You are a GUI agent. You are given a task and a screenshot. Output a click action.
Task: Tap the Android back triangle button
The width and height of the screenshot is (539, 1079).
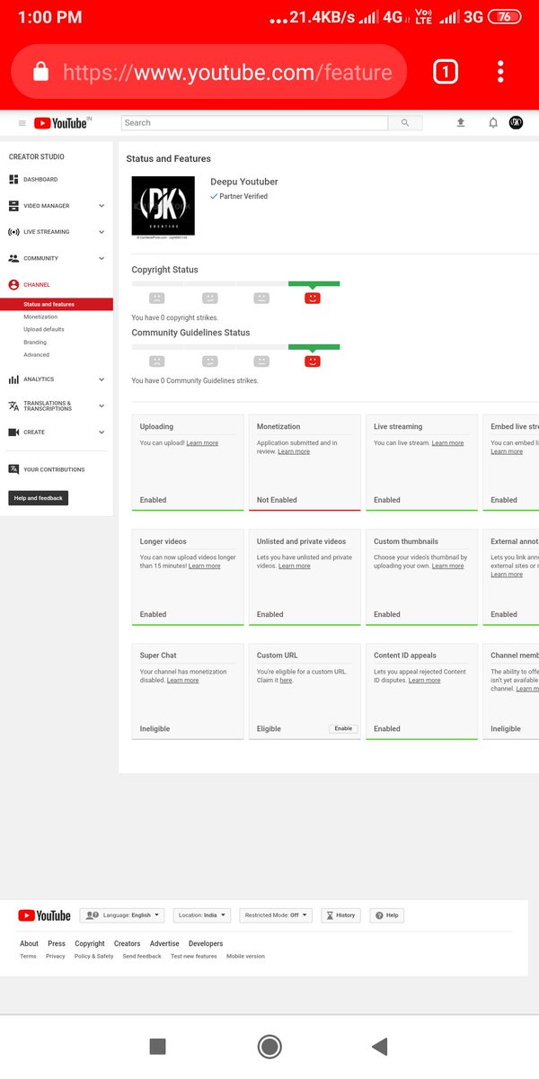pyautogui.click(x=379, y=1046)
